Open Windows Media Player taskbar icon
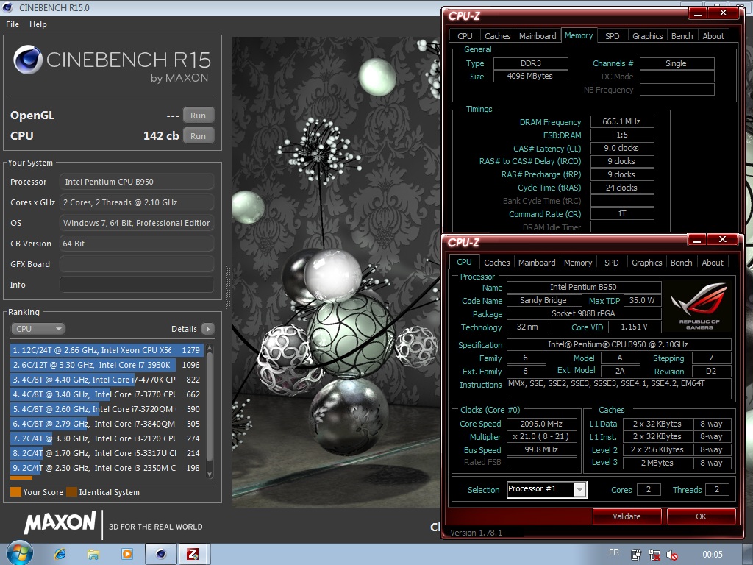This screenshot has height=565, width=753. tap(127, 554)
